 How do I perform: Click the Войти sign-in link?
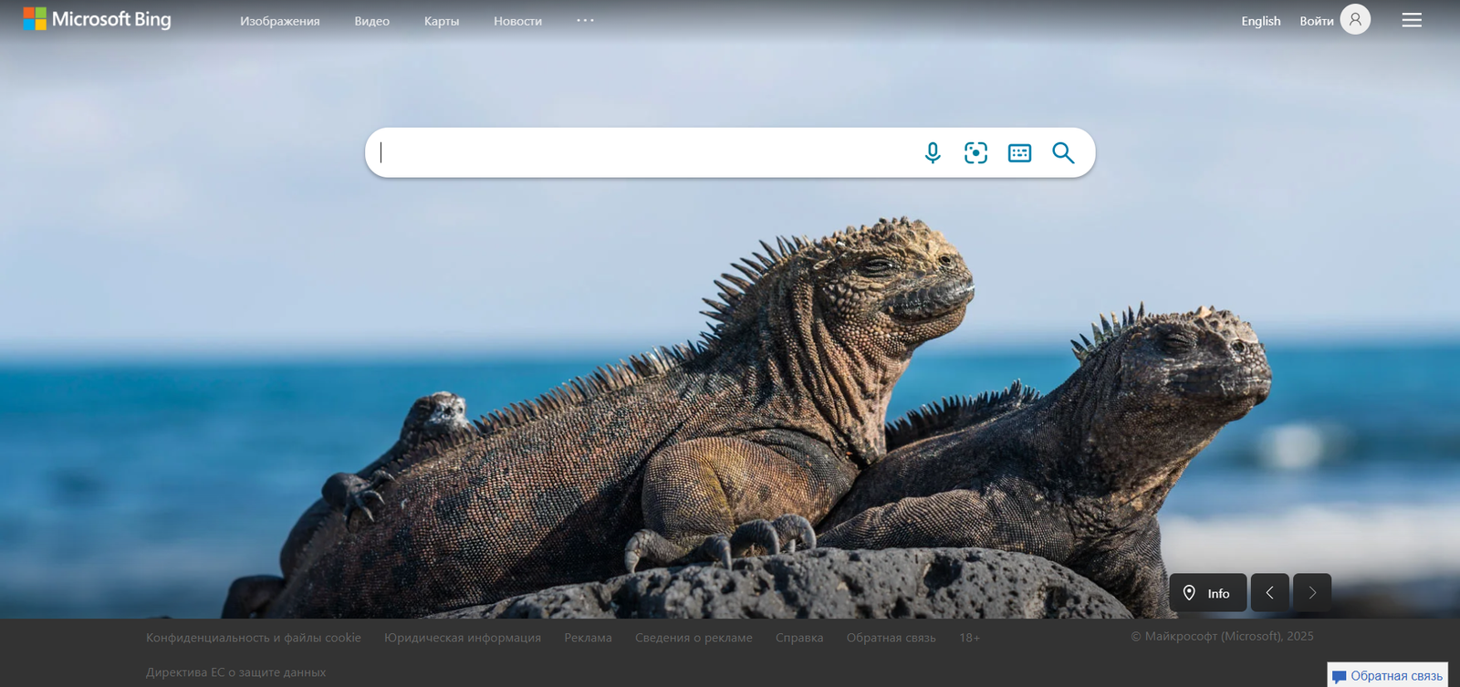coord(1316,21)
